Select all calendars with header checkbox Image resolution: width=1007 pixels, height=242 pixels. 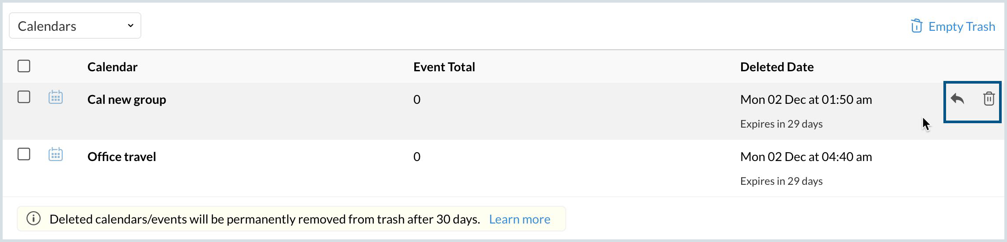click(x=24, y=66)
